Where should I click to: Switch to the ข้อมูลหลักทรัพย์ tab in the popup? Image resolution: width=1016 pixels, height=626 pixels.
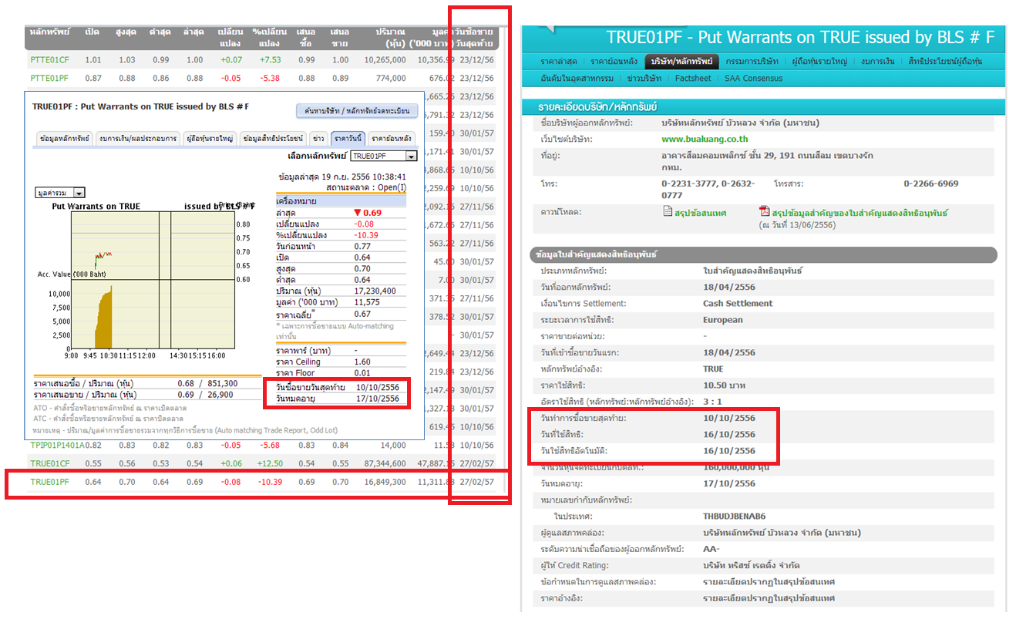tap(64, 139)
